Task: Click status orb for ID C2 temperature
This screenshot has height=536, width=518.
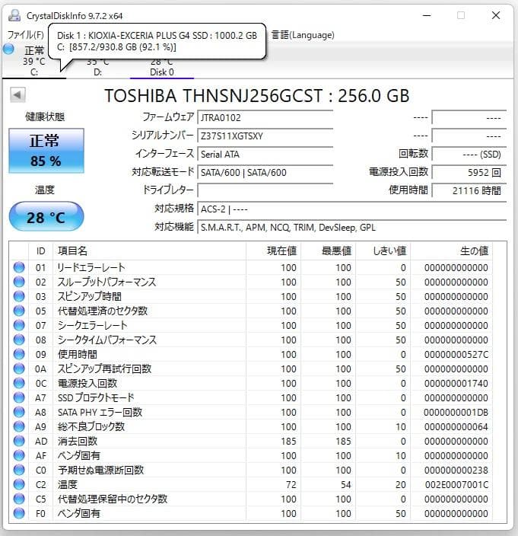Action: (19, 484)
